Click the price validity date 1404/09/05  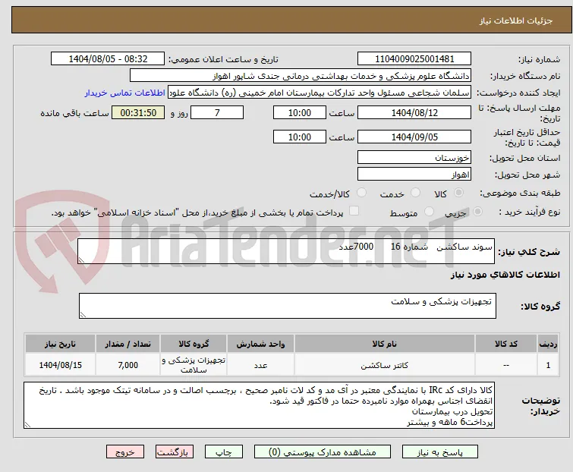[414, 137]
